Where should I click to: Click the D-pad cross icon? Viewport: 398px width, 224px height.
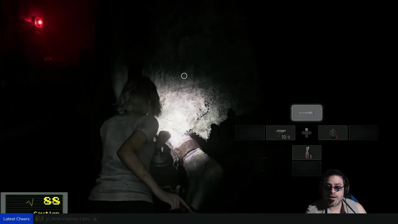coord(307,133)
